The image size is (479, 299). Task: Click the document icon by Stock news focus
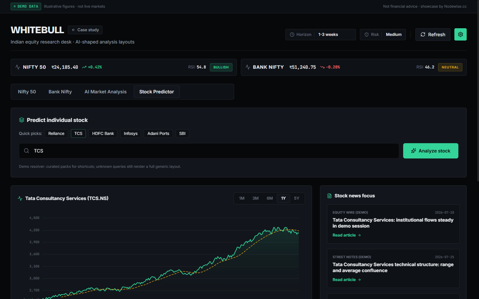coord(330,196)
